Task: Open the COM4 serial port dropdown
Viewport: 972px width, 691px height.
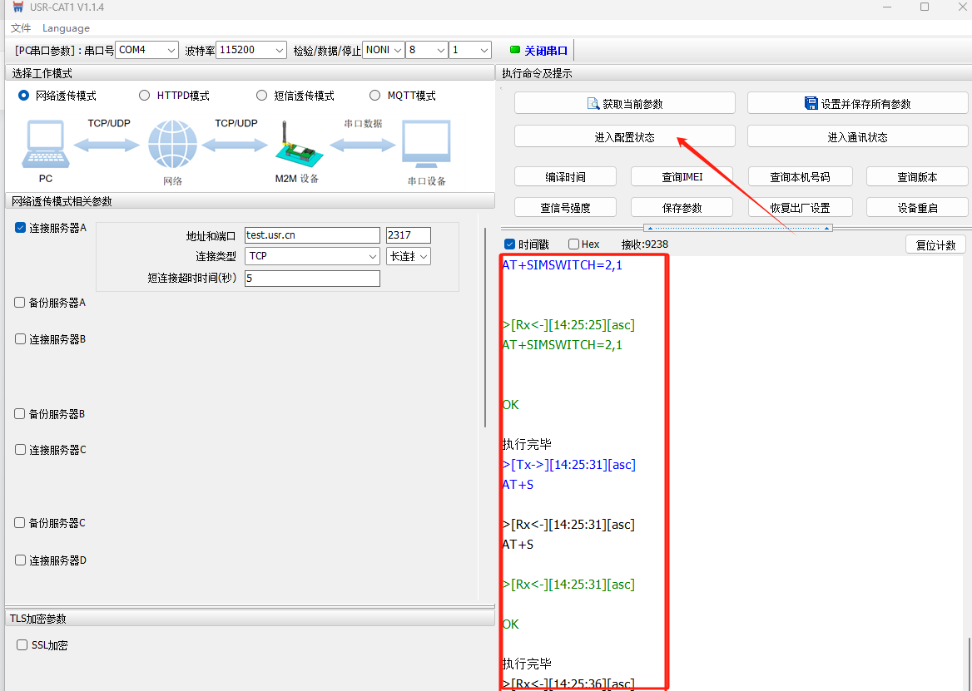Action: (x=147, y=50)
